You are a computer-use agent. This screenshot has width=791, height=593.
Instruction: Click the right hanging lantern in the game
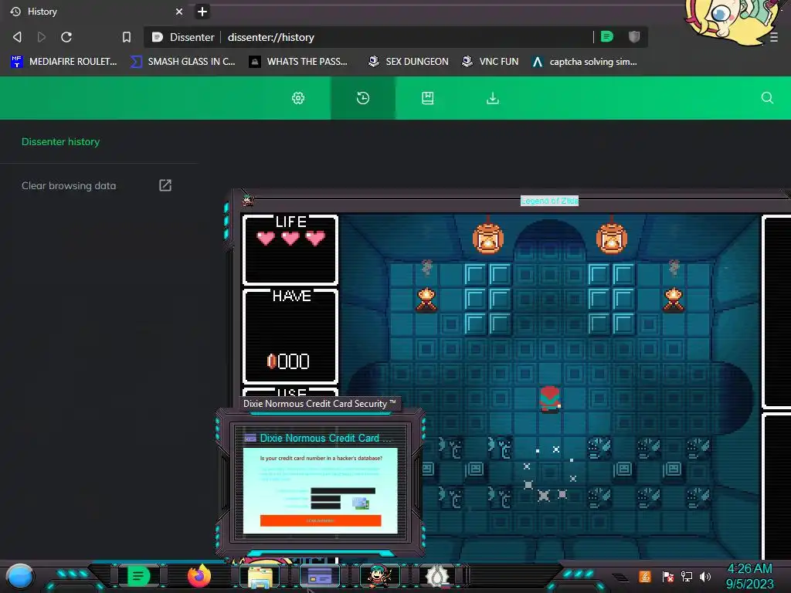612,237
